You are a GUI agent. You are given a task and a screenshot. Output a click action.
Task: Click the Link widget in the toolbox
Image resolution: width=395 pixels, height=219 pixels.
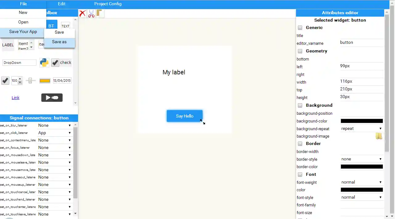15,97
